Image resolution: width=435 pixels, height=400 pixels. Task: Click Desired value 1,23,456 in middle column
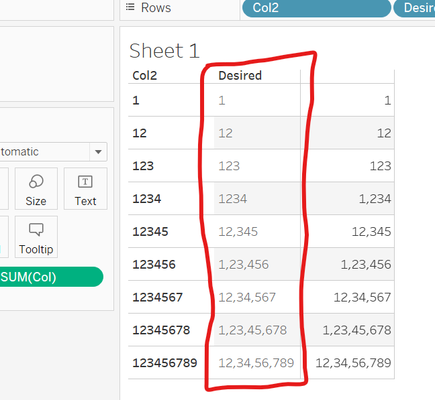coord(244,265)
